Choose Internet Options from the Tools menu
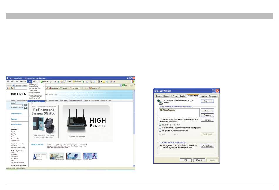279x190 pixels. tap(36, 101)
